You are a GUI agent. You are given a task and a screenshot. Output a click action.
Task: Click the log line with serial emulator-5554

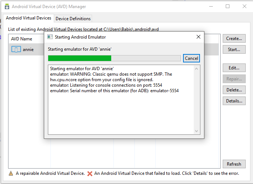click(x=114, y=91)
